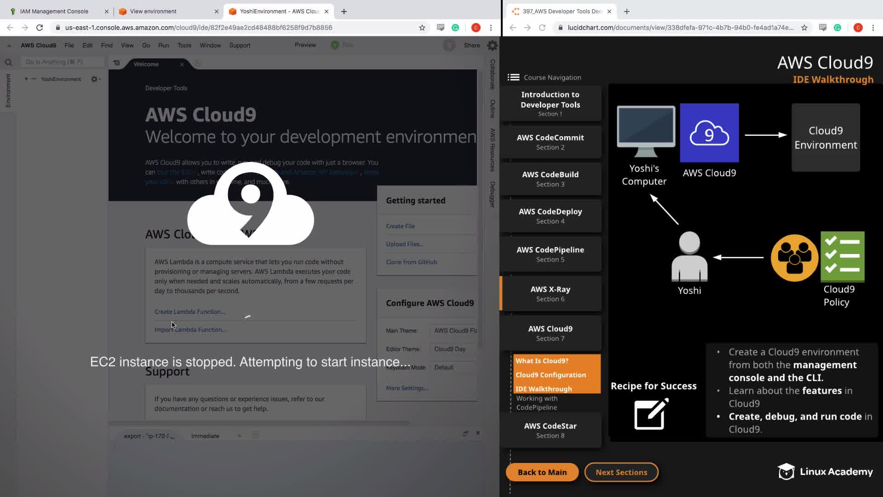Click the Create Lambda Function link
The width and height of the screenshot is (883, 497).
coord(189,312)
